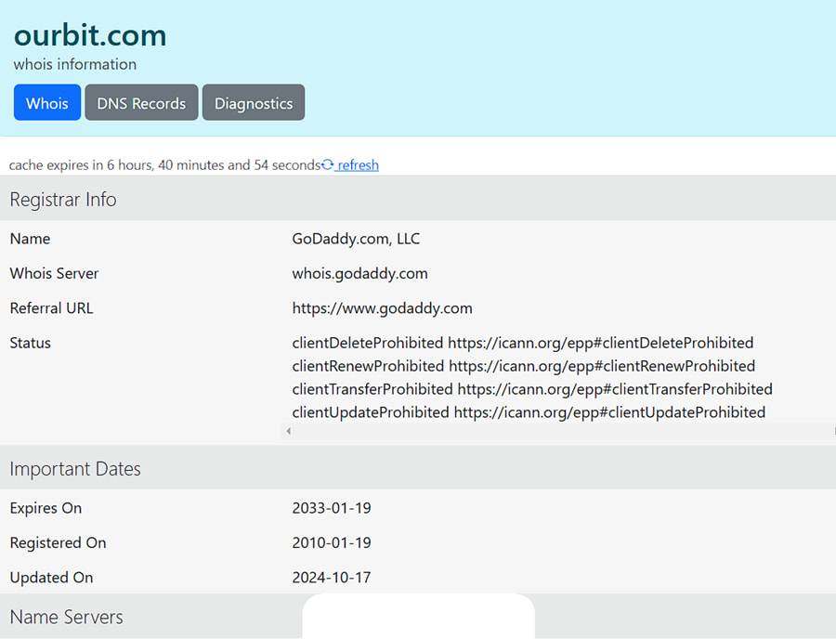
Task: Select the registration date 2010-01-19
Action: coord(332,542)
